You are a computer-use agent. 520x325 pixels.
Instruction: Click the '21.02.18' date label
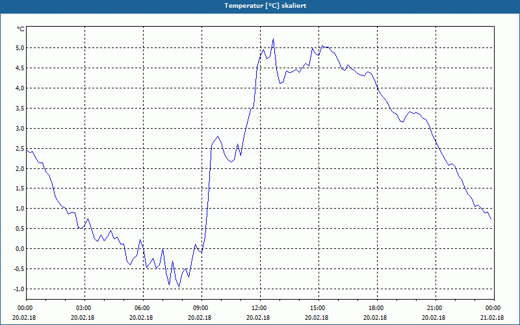[492, 318]
